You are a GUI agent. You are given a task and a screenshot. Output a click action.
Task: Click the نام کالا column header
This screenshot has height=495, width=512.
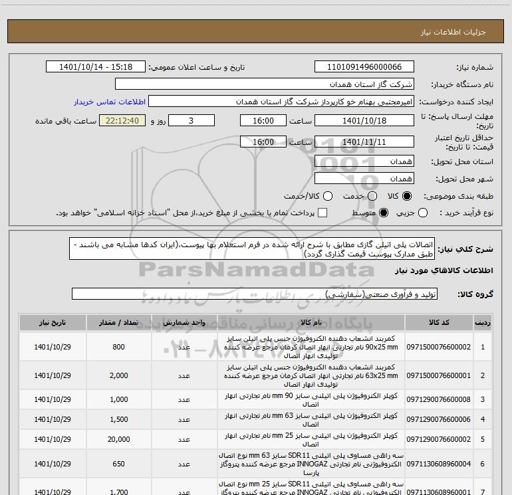[x=311, y=322]
